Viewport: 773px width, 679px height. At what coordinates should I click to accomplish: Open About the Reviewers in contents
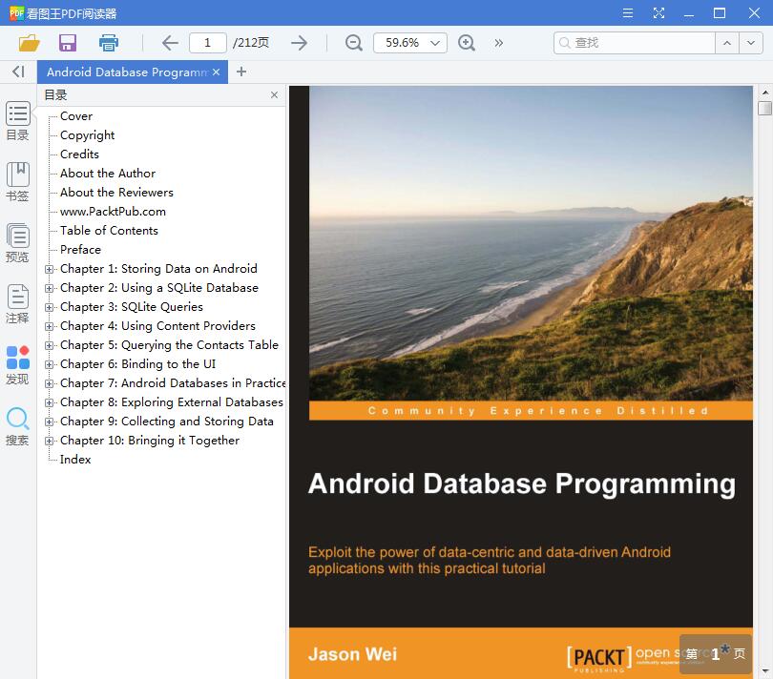pyautogui.click(x=116, y=193)
